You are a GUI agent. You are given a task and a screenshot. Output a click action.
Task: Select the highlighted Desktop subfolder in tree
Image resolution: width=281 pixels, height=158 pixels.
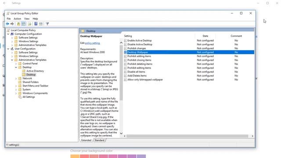tap(31, 75)
